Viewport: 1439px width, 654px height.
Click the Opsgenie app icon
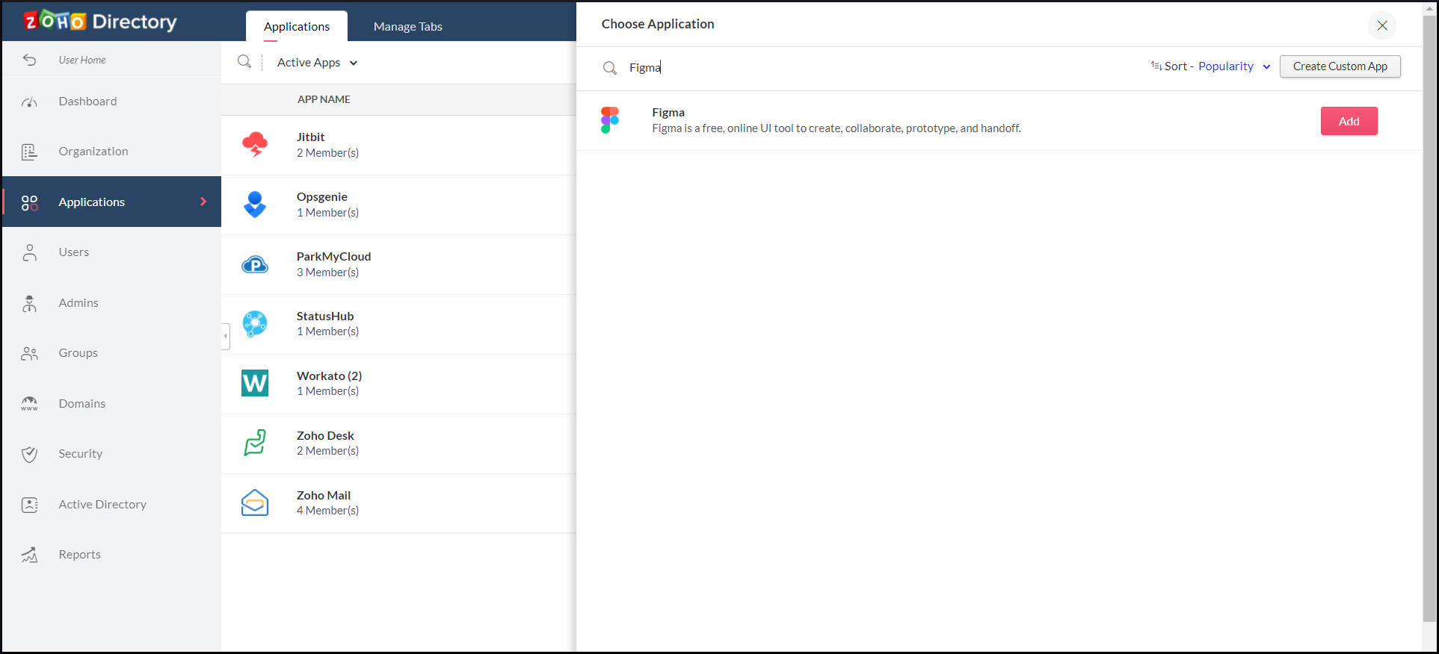coord(255,204)
